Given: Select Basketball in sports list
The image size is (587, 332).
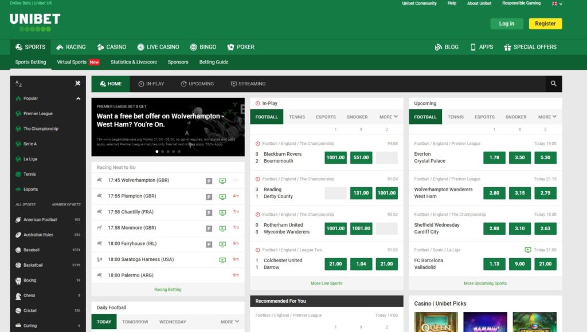Looking at the screenshot, I should tap(48, 265).
